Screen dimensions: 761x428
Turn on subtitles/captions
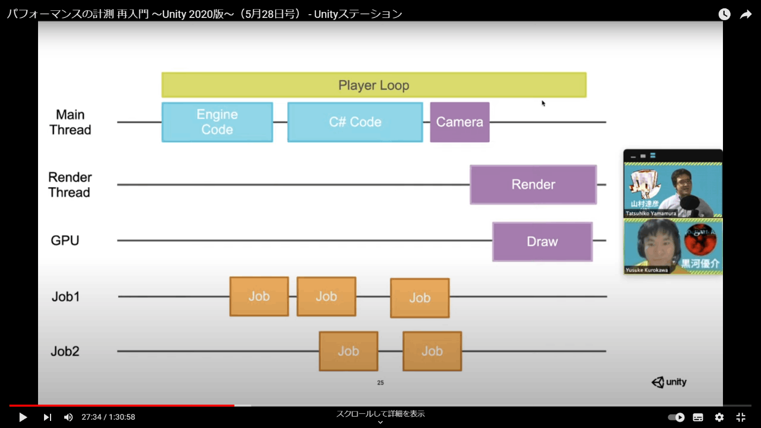[x=698, y=417]
